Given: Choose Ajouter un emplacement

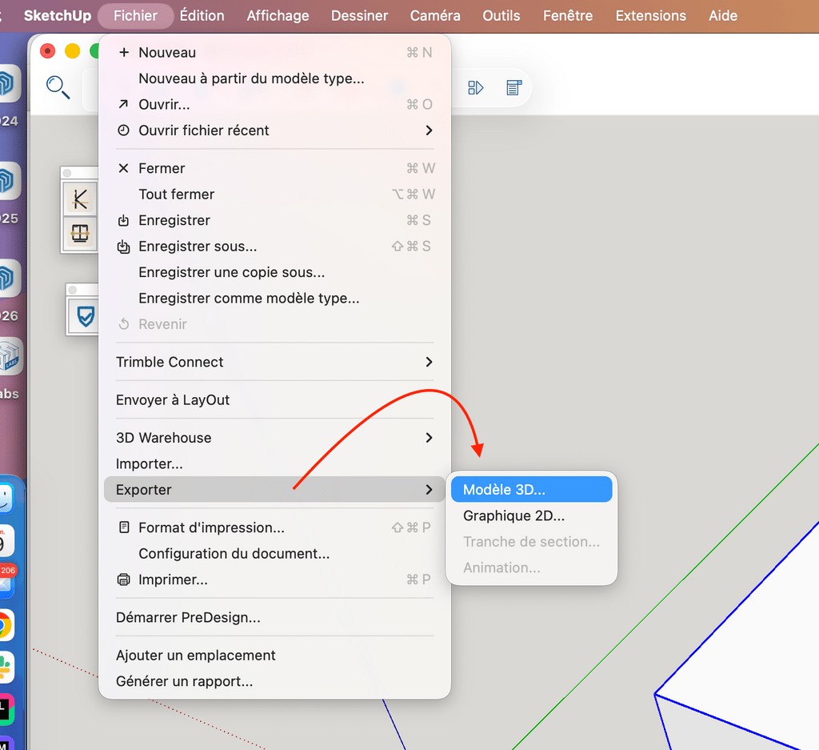Looking at the screenshot, I should coord(275,656).
